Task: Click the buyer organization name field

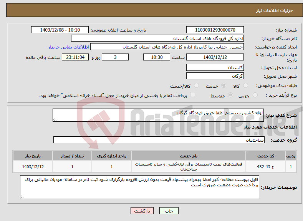Action: (x=157, y=39)
